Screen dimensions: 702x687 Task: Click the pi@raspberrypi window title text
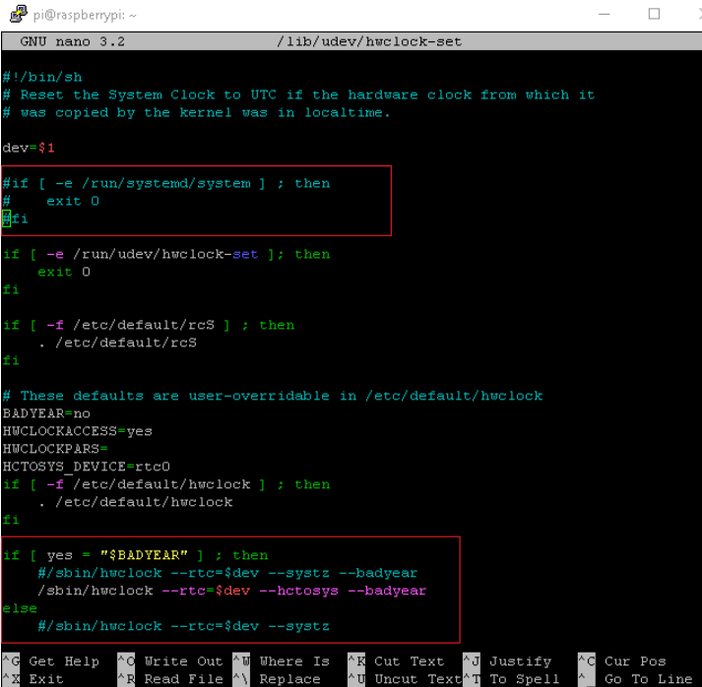pyautogui.click(x=84, y=15)
